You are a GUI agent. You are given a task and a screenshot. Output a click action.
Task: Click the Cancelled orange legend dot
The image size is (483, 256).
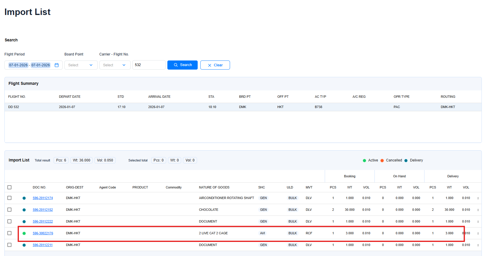click(x=382, y=161)
